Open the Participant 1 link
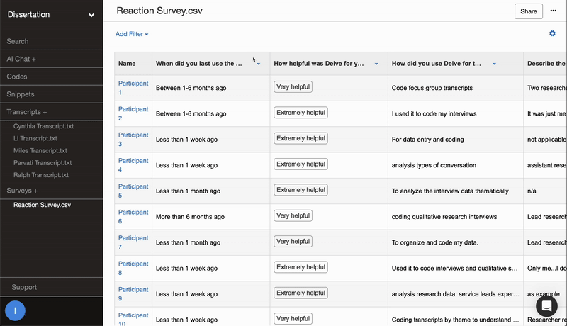This screenshot has height=326, width=567. coord(133,88)
